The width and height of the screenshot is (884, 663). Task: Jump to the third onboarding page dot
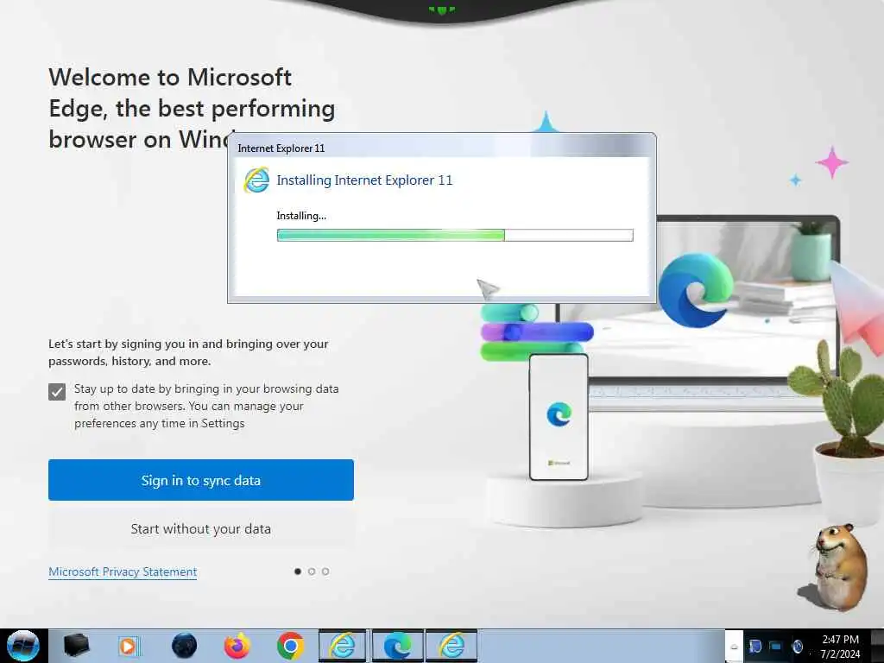pos(325,571)
